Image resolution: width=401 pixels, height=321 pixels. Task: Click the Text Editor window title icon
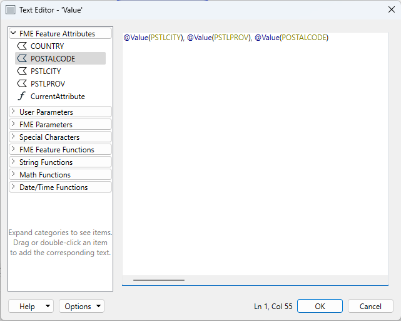click(x=11, y=10)
